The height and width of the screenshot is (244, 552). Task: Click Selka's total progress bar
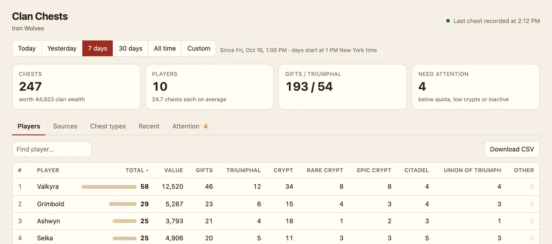pos(125,238)
